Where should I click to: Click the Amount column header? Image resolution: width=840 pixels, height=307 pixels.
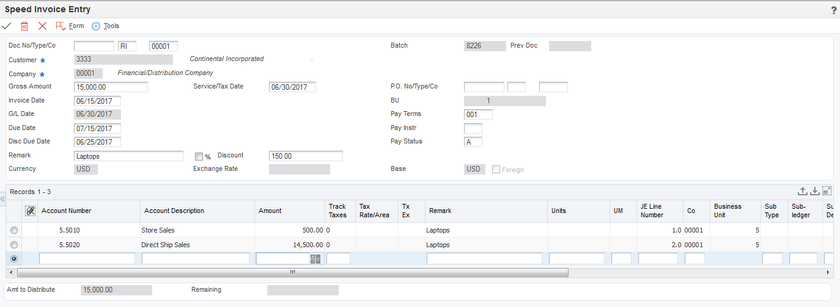(290, 211)
